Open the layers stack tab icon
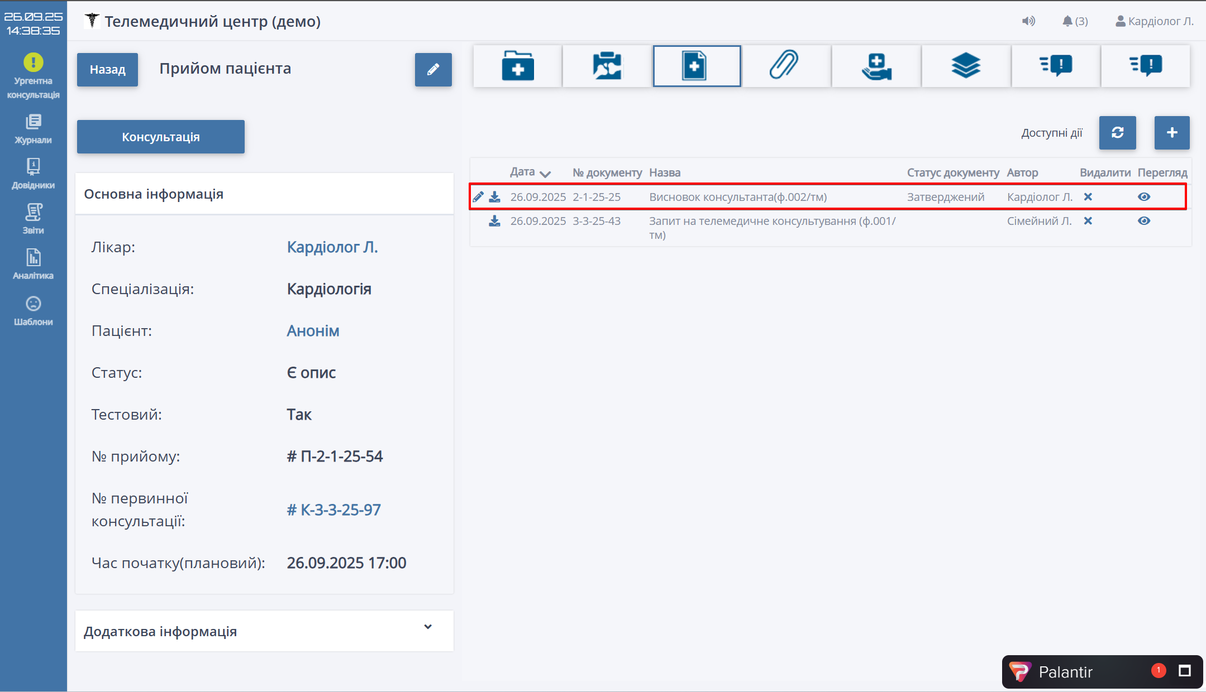 click(966, 66)
